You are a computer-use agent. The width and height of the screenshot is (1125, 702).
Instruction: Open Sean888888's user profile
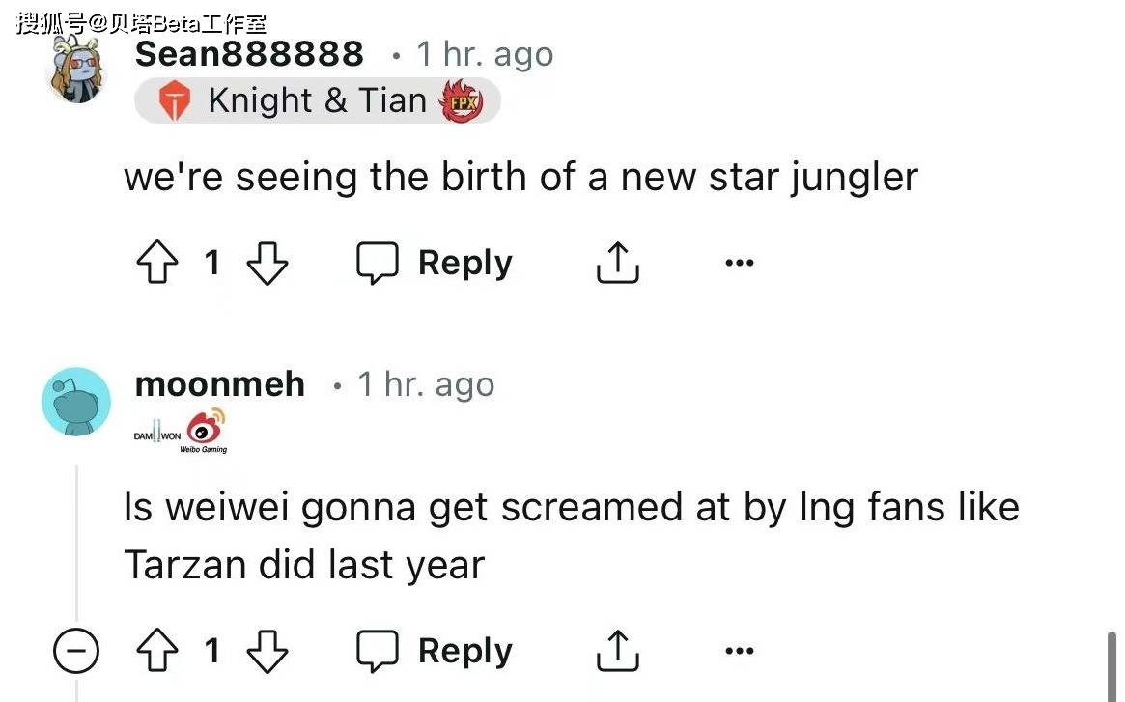coord(249,54)
